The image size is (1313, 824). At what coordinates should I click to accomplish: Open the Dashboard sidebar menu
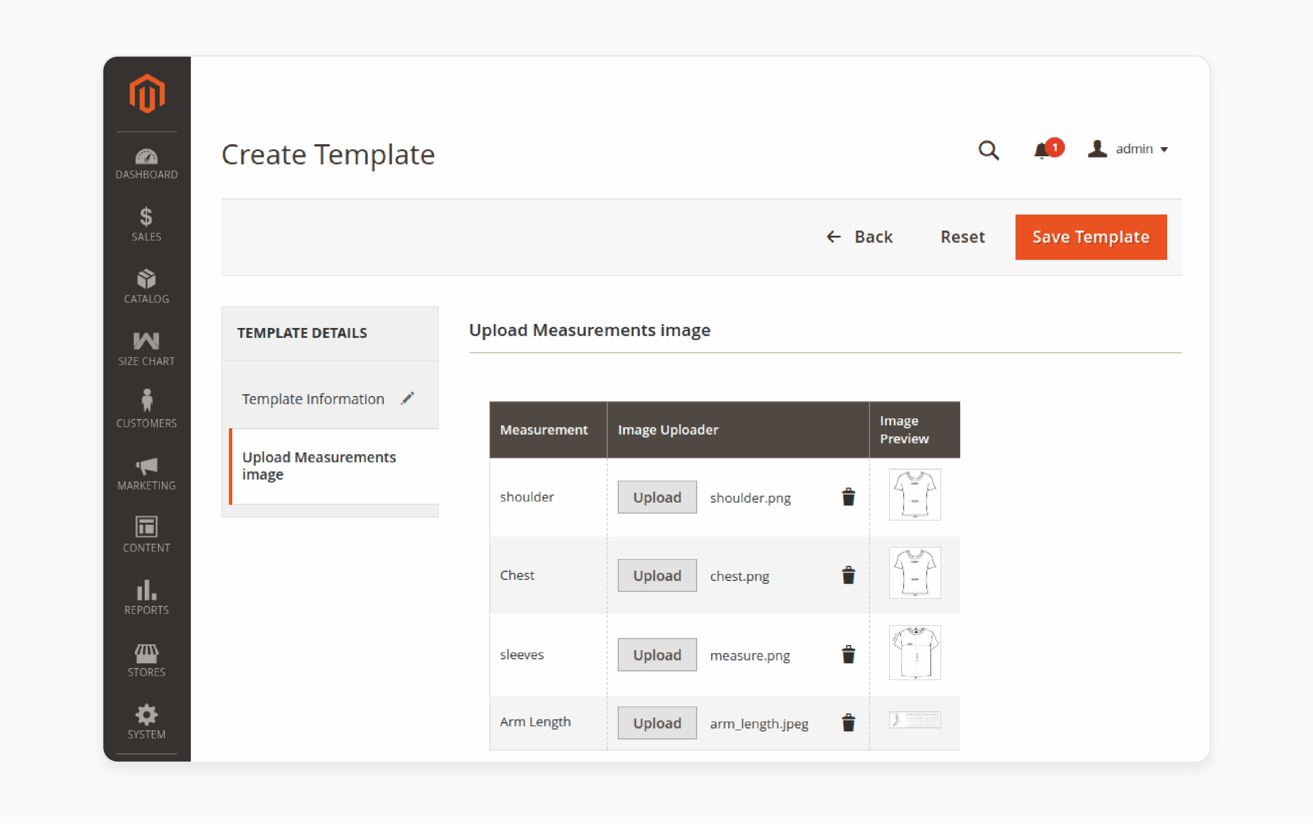pos(147,164)
